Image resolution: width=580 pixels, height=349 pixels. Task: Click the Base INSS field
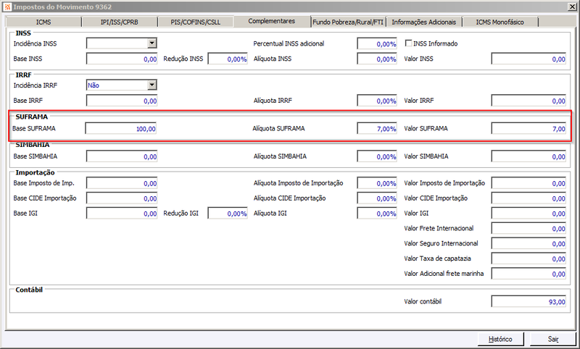point(122,59)
